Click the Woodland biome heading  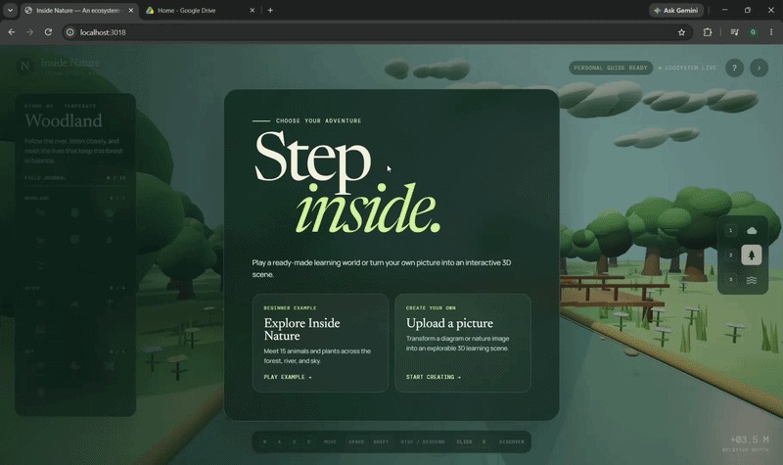[64, 120]
